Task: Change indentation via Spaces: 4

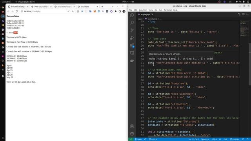Action: [x=205, y=139]
